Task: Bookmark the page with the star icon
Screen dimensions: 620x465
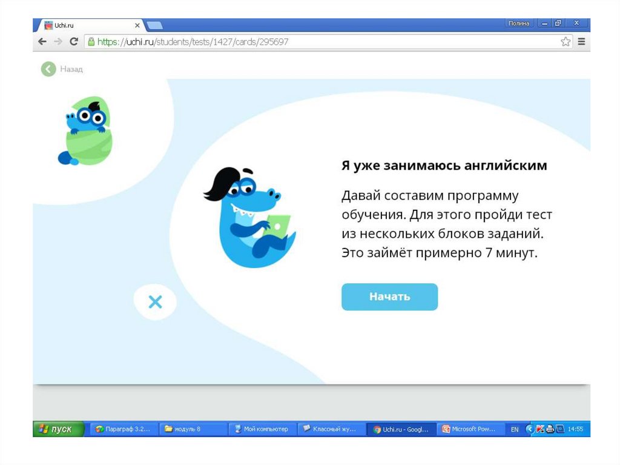Action: [566, 42]
